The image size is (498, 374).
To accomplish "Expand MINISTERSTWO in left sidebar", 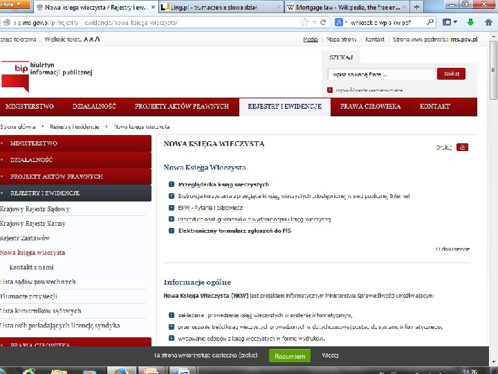I will click(x=75, y=143).
